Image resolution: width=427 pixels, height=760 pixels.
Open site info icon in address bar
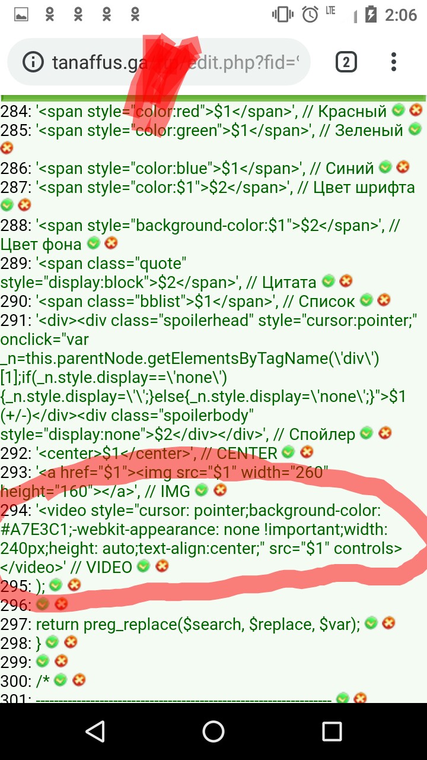coord(33,62)
